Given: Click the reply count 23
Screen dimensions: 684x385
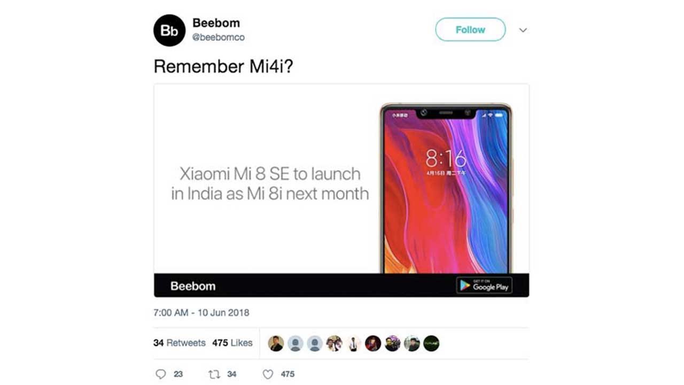Looking at the screenshot, I should pos(178,374).
